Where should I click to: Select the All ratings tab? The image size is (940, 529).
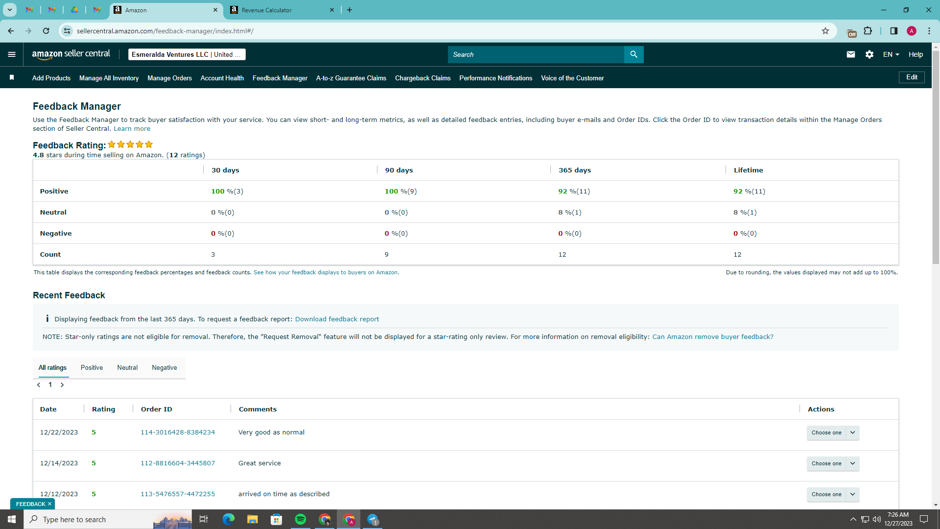(52, 368)
